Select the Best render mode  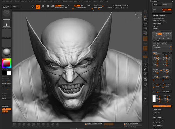point(154,9)
